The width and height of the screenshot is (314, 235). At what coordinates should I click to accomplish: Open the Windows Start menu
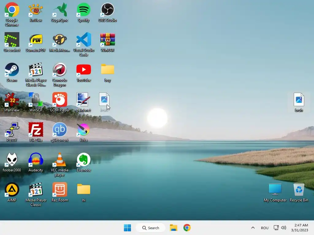(x=127, y=228)
